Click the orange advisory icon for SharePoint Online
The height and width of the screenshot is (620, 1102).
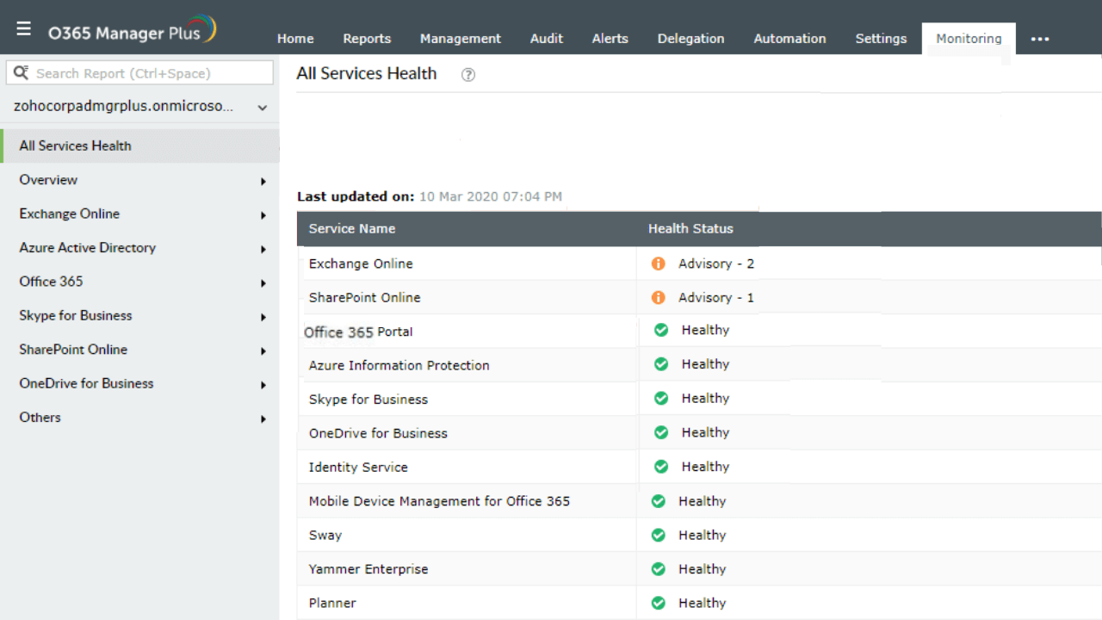(x=659, y=298)
